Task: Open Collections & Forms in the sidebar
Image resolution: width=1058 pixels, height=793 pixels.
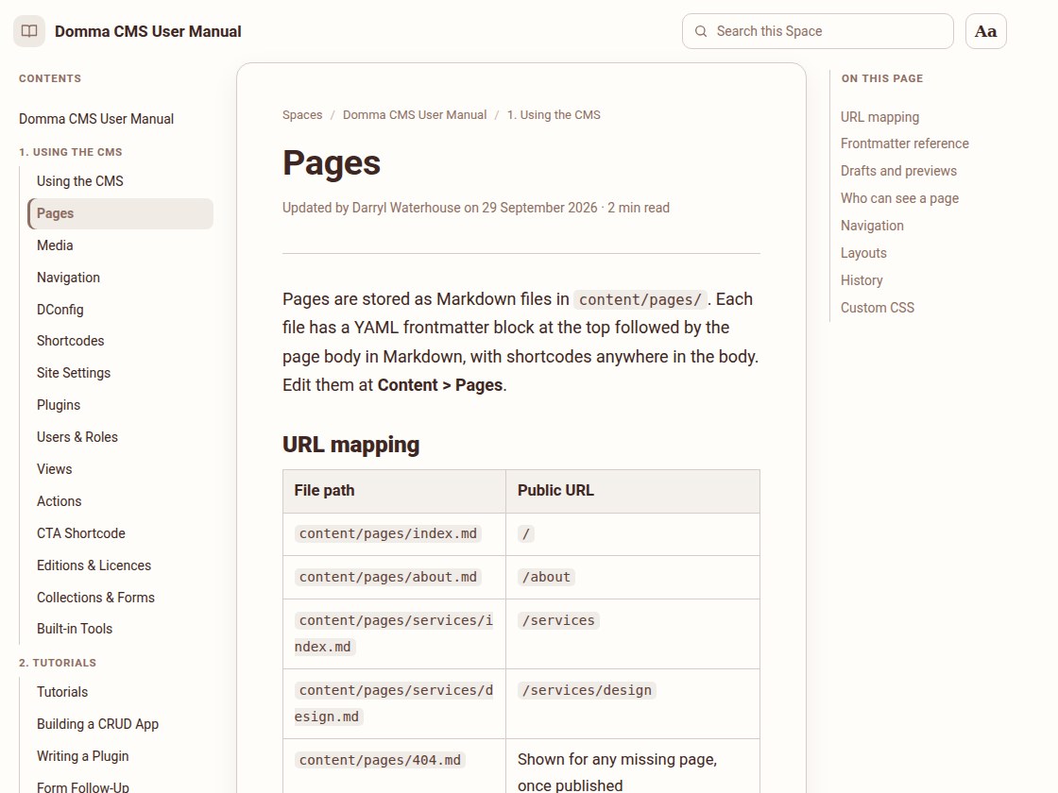Action: (x=95, y=598)
